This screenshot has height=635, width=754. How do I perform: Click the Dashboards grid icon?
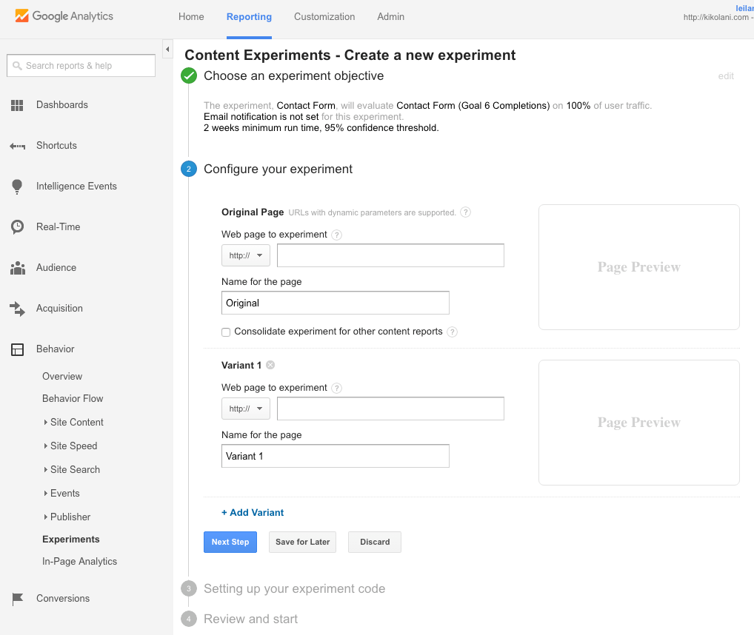pyautogui.click(x=18, y=105)
